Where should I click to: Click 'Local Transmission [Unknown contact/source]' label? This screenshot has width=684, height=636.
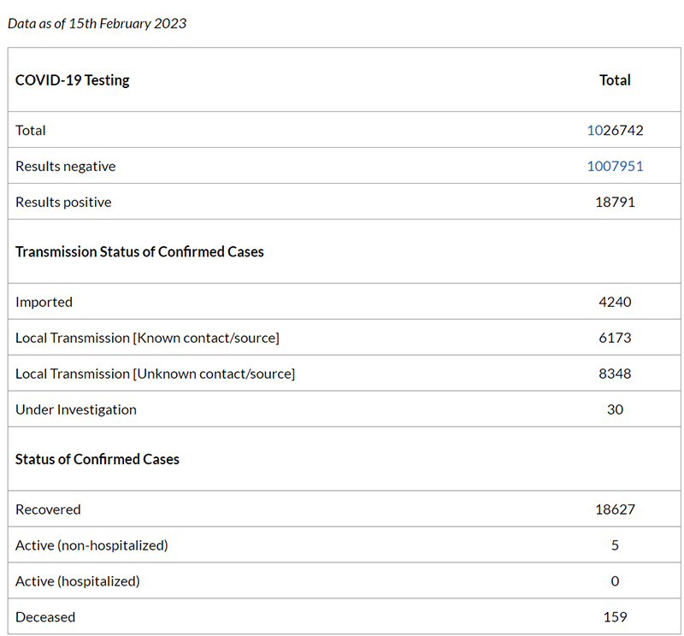coord(156,374)
